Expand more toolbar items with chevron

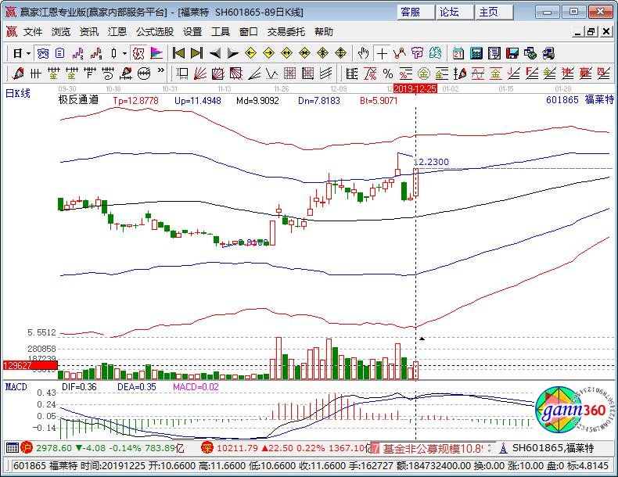161,71
